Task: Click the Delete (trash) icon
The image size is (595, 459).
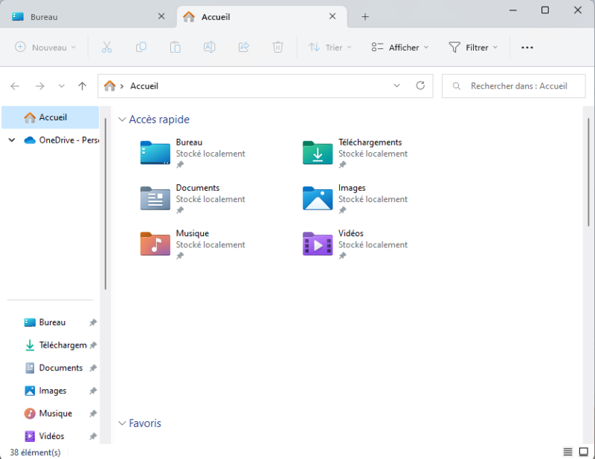Action: point(277,47)
